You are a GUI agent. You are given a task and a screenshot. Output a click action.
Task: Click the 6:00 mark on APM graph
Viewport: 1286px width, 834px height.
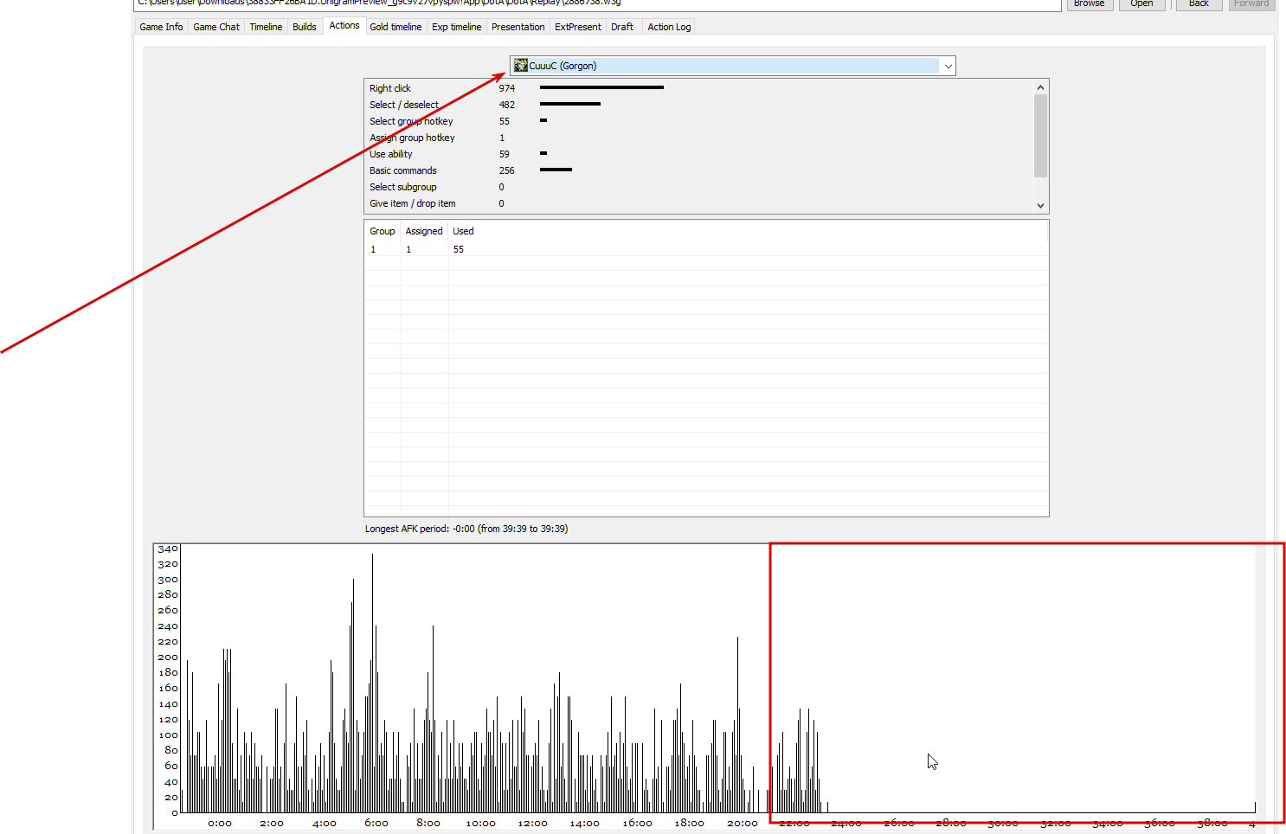376,823
